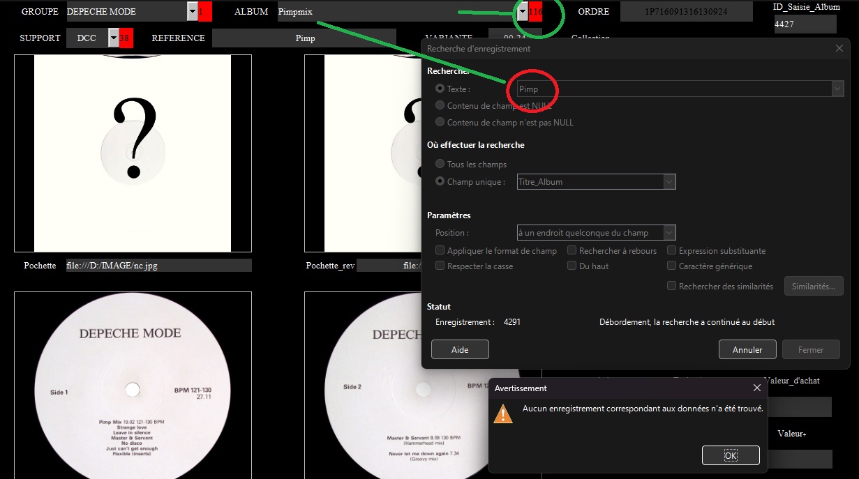
Task: Click the Valeur_d'achat label
Action: [x=792, y=381]
